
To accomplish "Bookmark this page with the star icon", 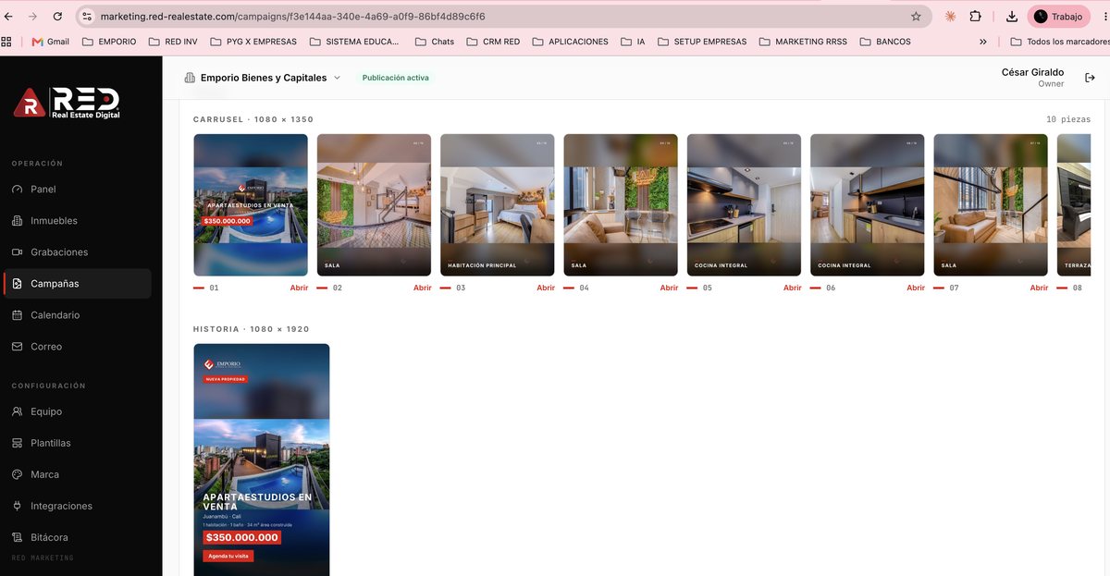I will pos(916,17).
